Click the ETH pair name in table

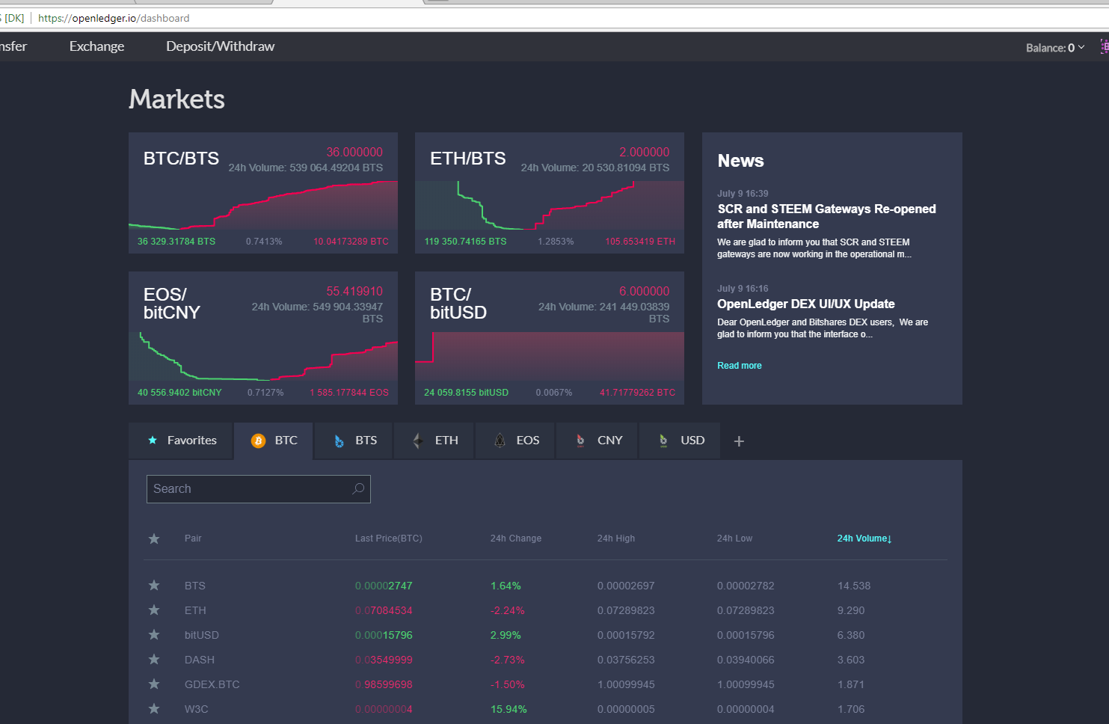tap(195, 610)
